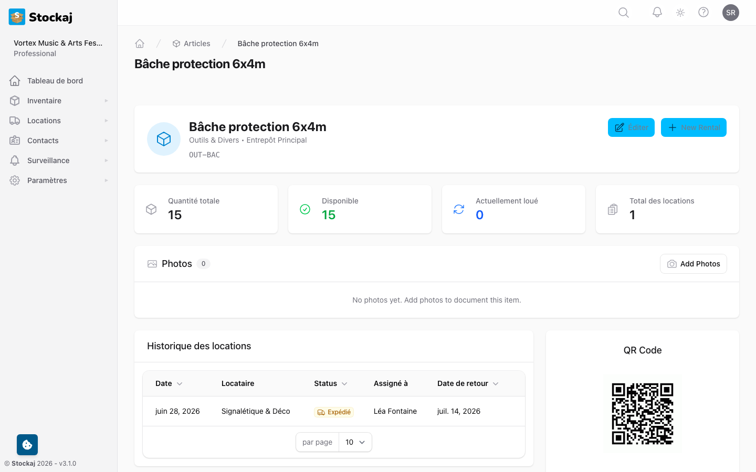Open the floating cookie widget bottom left
Image resolution: width=756 pixels, height=472 pixels.
click(x=27, y=444)
